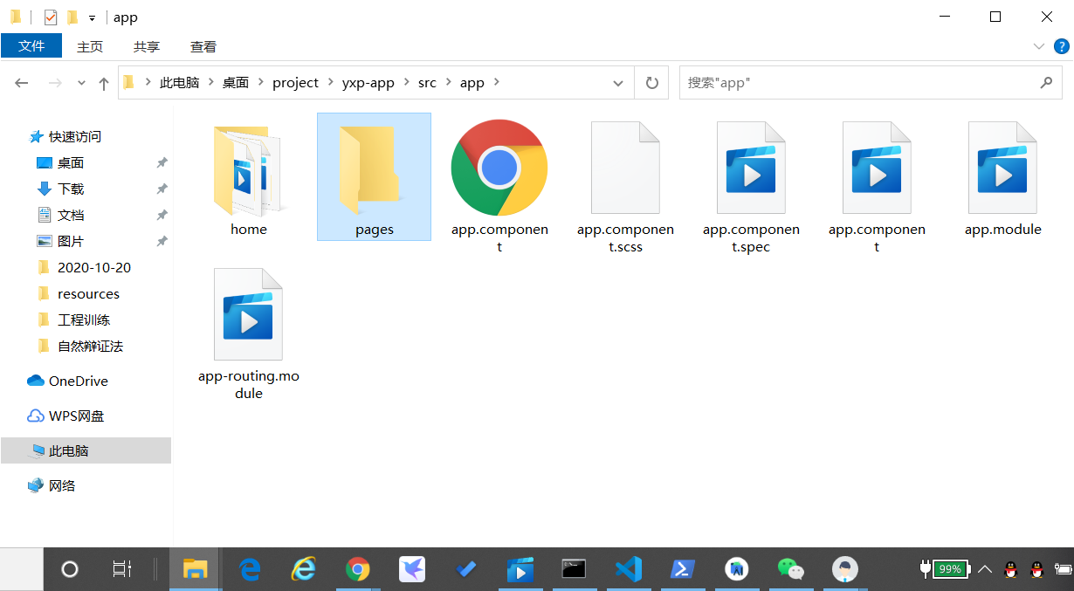Select 桌面 in the quick access list
This screenshot has width=1074, height=591.
[x=71, y=162]
